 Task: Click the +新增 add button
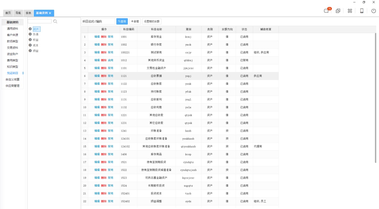(135, 22)
